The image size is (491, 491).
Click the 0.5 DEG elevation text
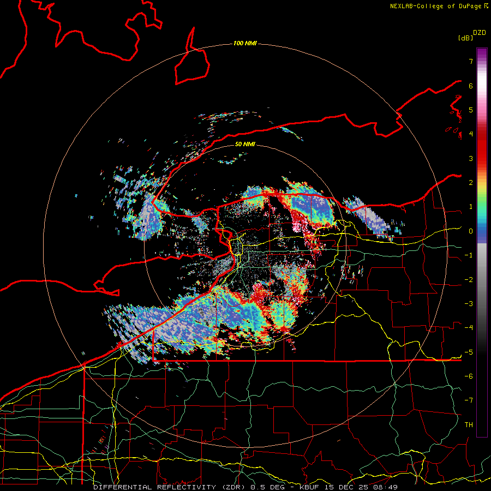tap(267, 487)
